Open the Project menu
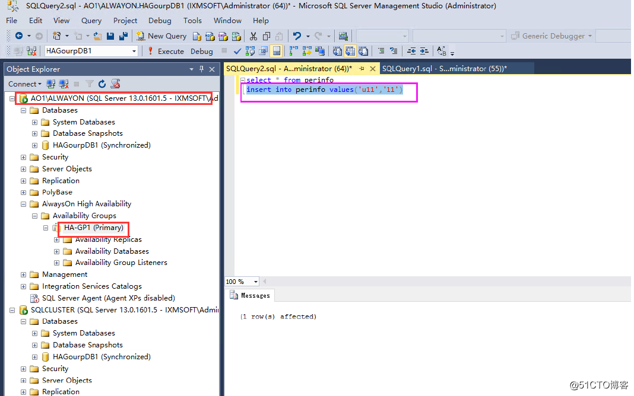The height and width of the screenshot is (396, 634). coord(125,21)
